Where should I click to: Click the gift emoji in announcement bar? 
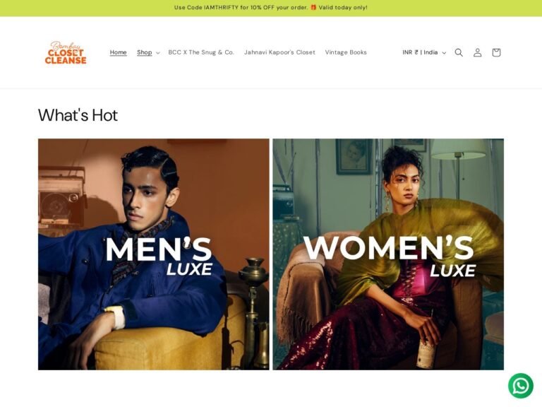point(313,7)
